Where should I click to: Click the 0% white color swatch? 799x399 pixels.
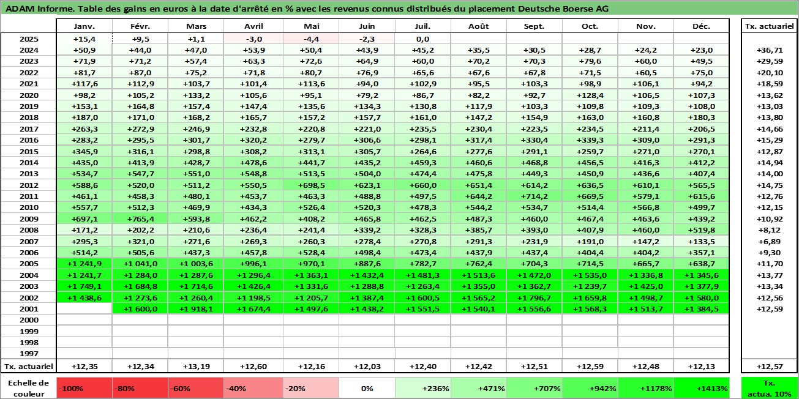coord(366,388)
